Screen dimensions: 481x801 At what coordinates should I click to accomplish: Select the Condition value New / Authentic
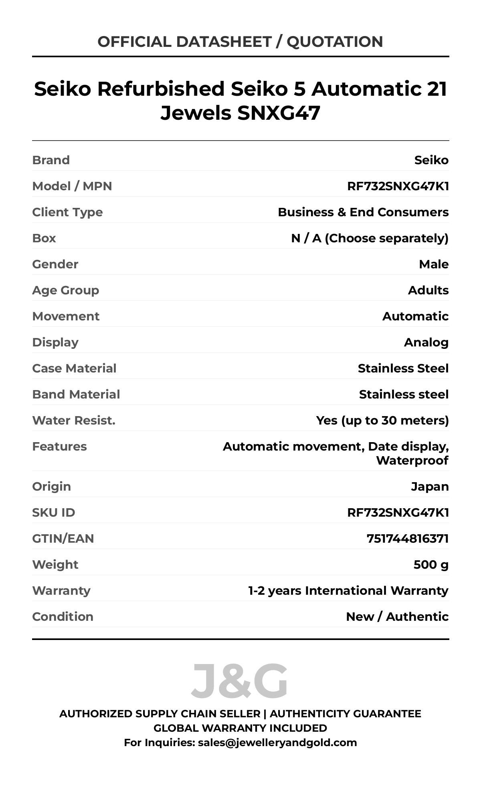[397, 617]
